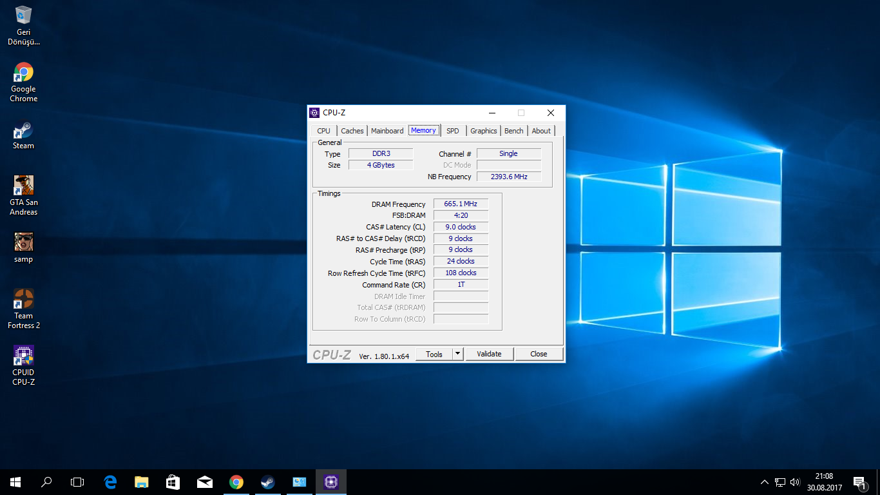Click the memory Type field showing DDR3

tap(381, 153)
